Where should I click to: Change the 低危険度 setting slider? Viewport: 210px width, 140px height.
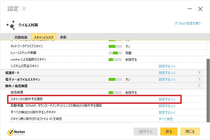pos(115,92)
